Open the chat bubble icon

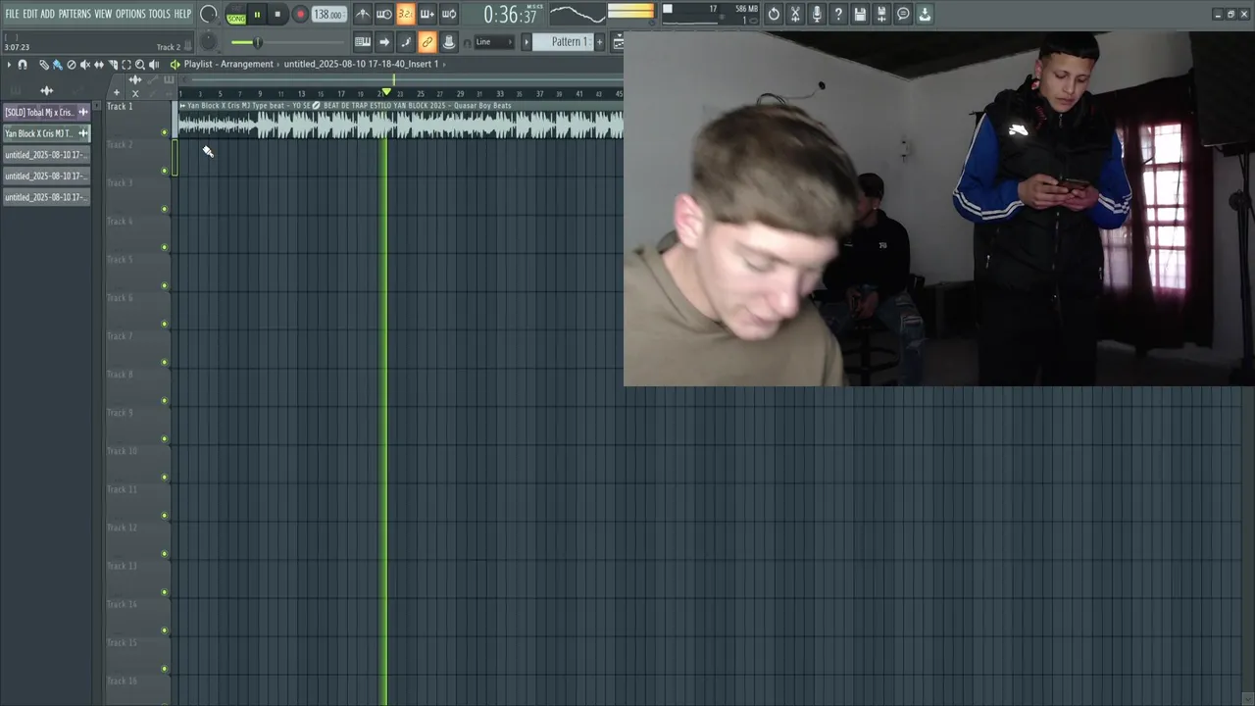click(903, 14)
